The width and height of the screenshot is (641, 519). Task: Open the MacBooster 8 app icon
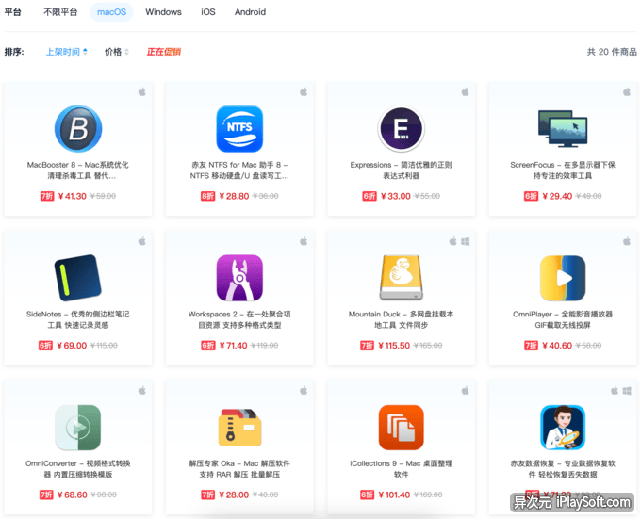click(78, 129)
